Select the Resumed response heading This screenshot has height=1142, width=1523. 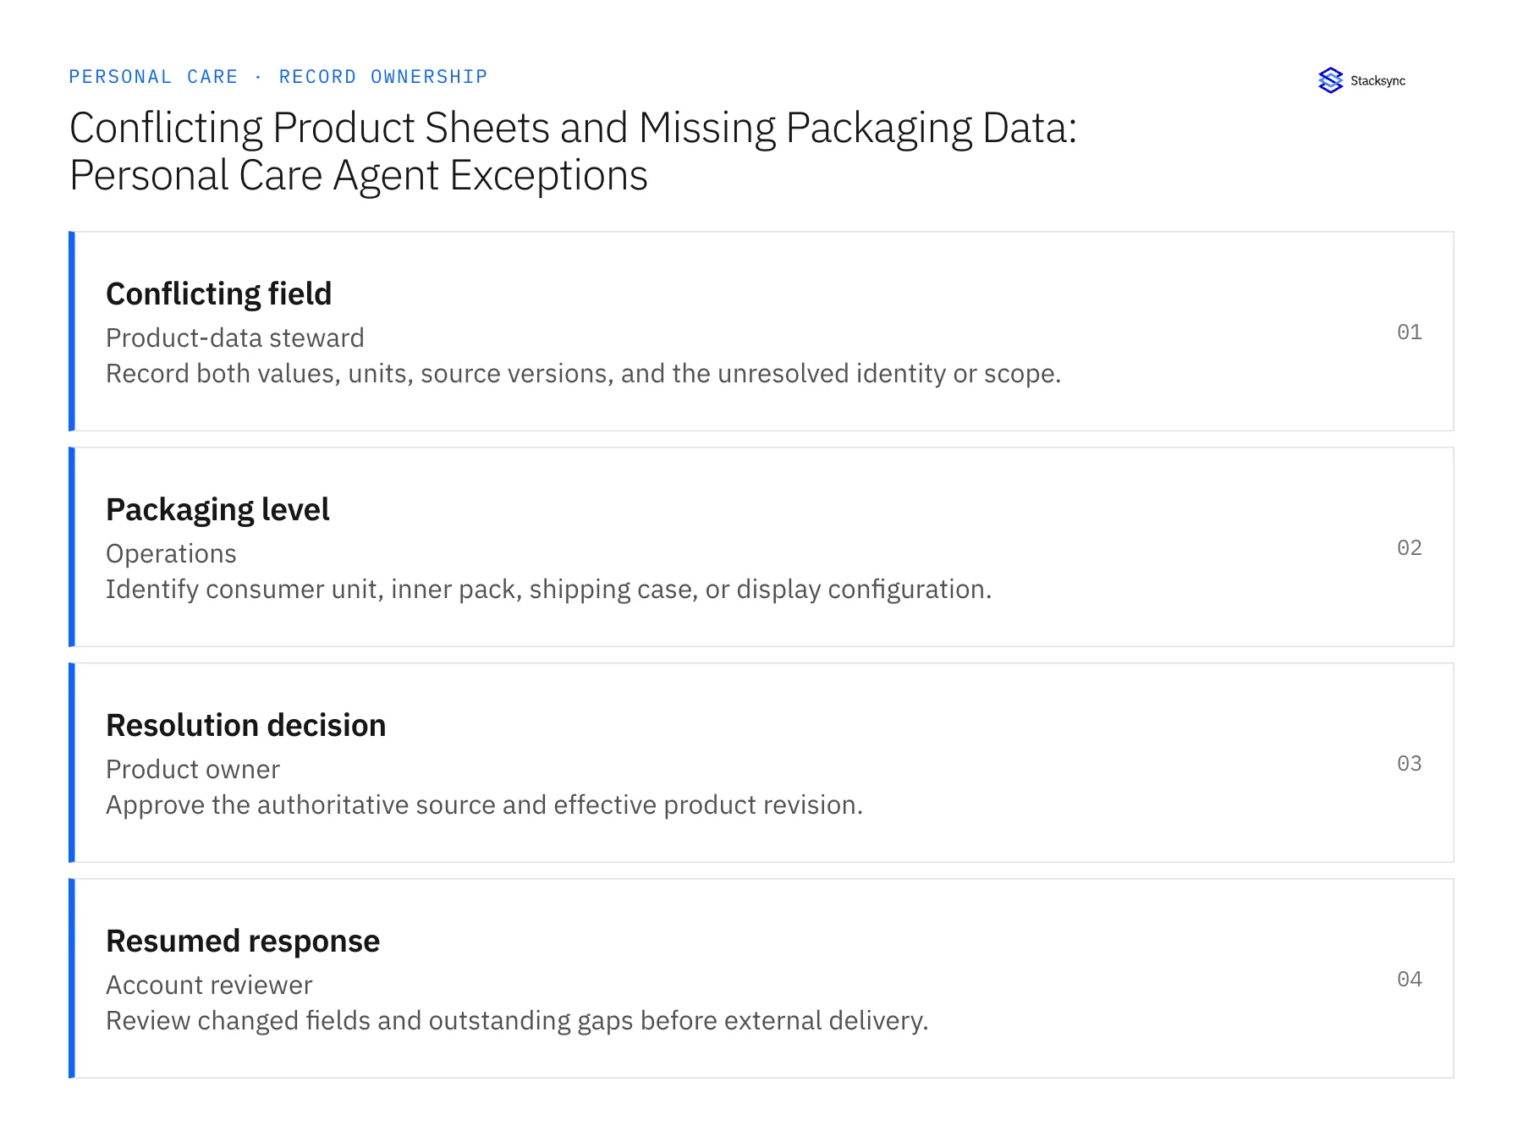(243, 941)
